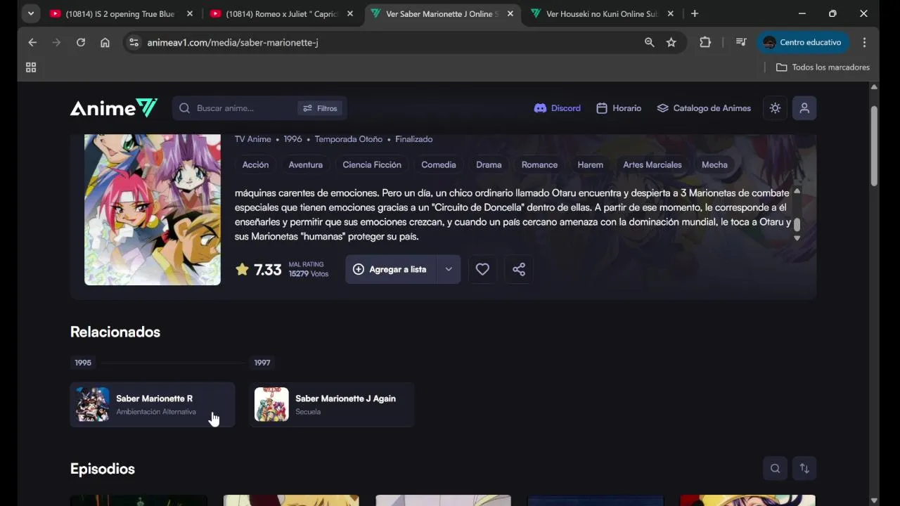The image size is (900, 506).
Task: Open Catalogo de Animes
Action: point(704,108)
